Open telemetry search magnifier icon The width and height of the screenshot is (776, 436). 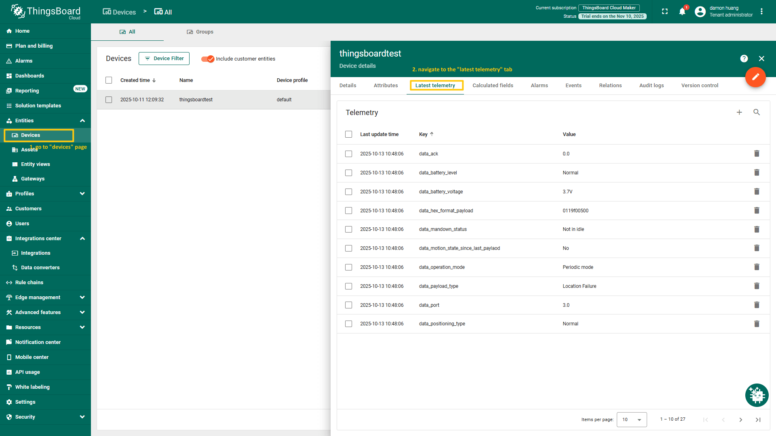click(x=757, y=112)
